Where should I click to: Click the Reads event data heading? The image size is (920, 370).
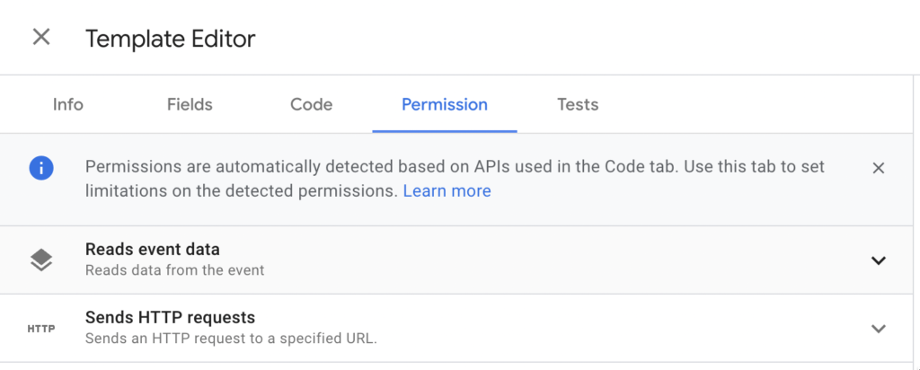[x=153, y=249]
